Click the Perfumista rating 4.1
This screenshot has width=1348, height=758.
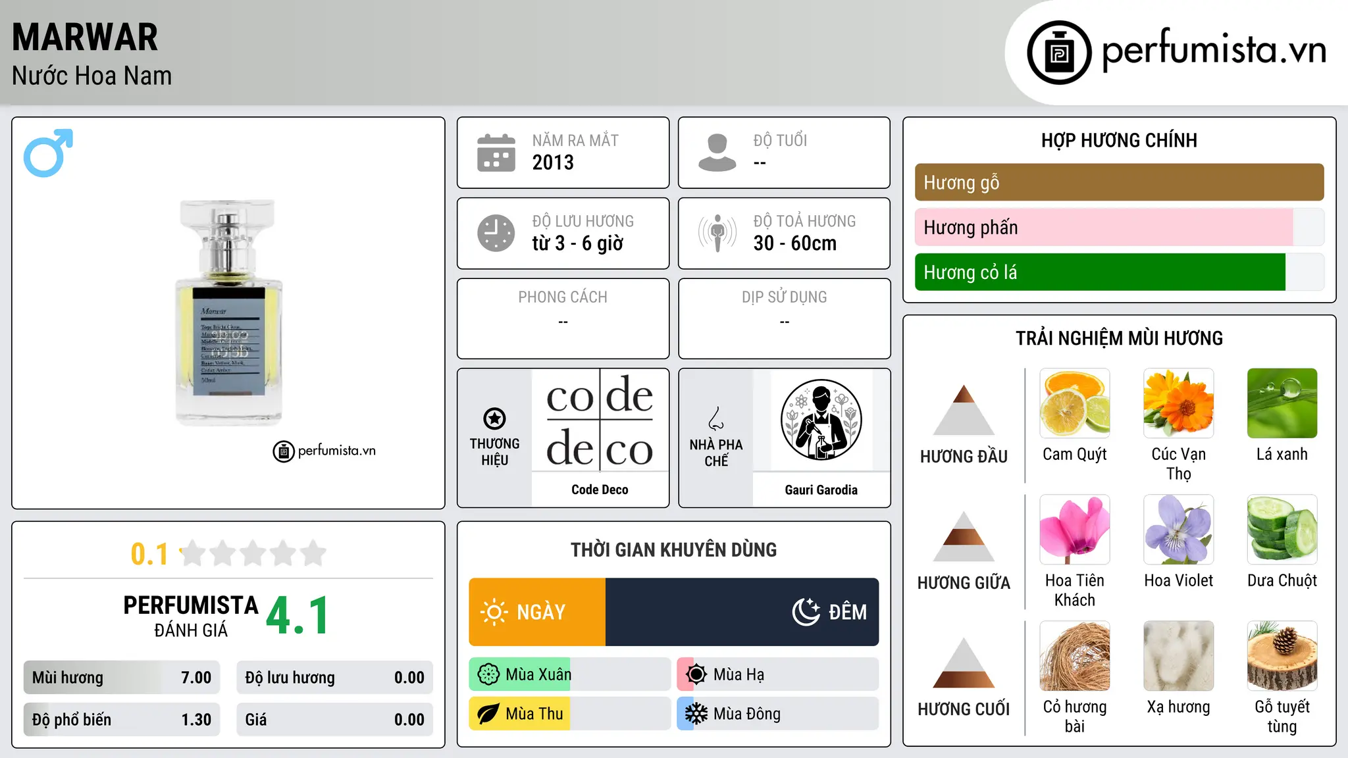(x=298, y=616)
